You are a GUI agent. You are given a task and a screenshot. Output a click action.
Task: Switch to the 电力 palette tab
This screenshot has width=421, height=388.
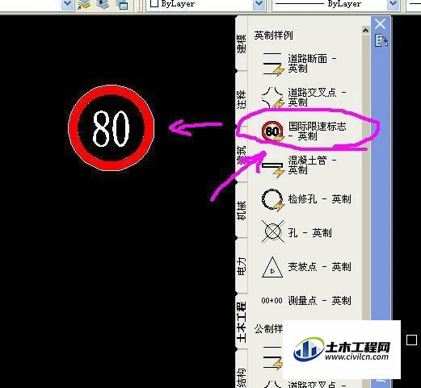pyautogui.click(x=242, y=265)
